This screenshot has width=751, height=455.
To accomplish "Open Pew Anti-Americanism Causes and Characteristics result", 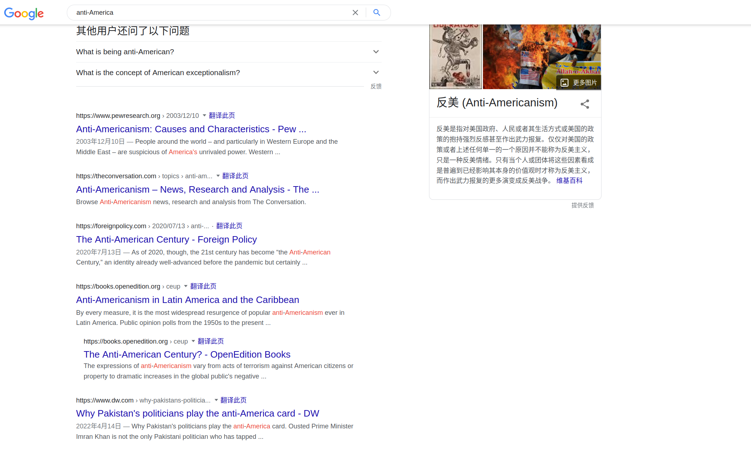I will (x=191, y=129).
